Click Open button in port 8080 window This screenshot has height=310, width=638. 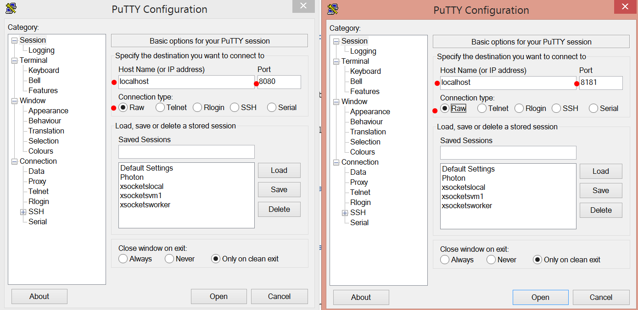(219, 296)
